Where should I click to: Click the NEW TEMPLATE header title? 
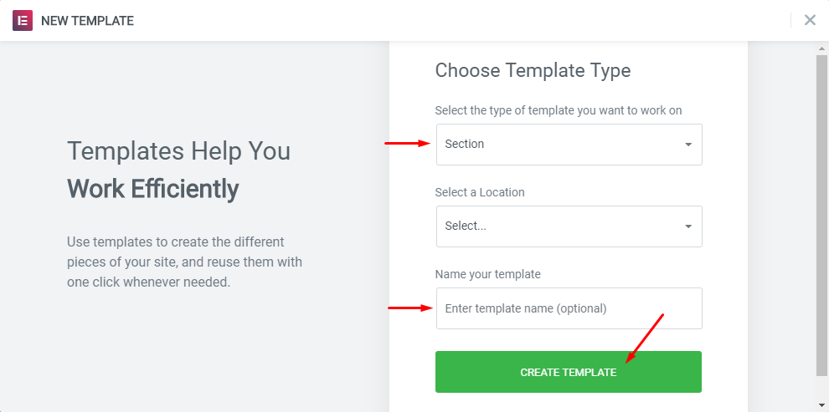pos(87,21)
